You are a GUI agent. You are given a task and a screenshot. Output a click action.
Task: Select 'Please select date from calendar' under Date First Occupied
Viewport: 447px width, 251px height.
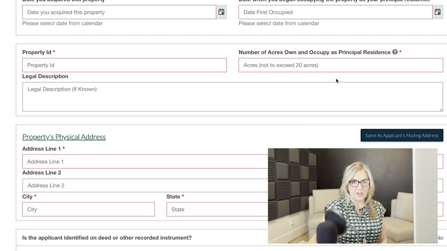(x=279, y=23)
